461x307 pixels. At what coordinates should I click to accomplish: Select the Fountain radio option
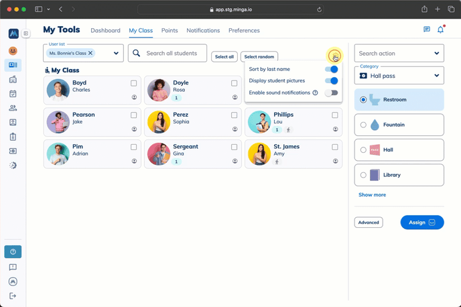click(x=363, y=125)
